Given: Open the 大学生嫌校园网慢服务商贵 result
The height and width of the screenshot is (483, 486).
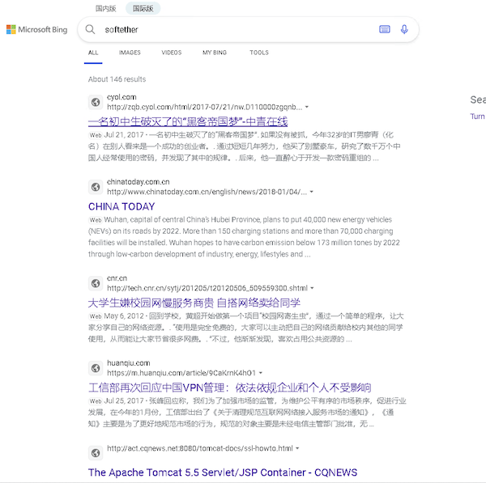Looking at the screenshot, I should [x=194, y=303].
